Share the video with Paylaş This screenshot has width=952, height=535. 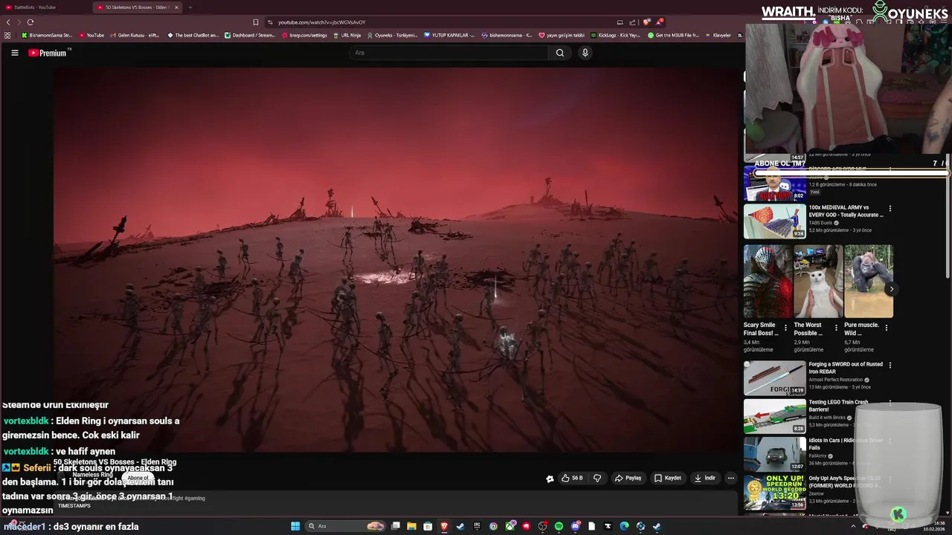(x=628, y=478)
